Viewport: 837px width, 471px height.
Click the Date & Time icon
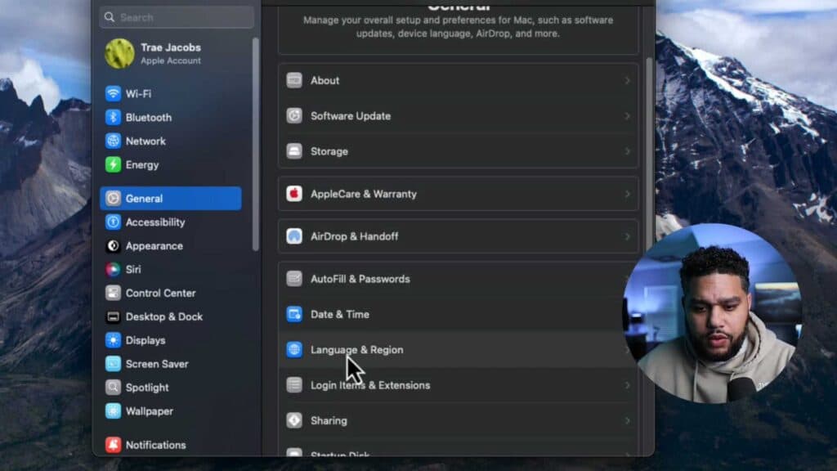(294, 314)
